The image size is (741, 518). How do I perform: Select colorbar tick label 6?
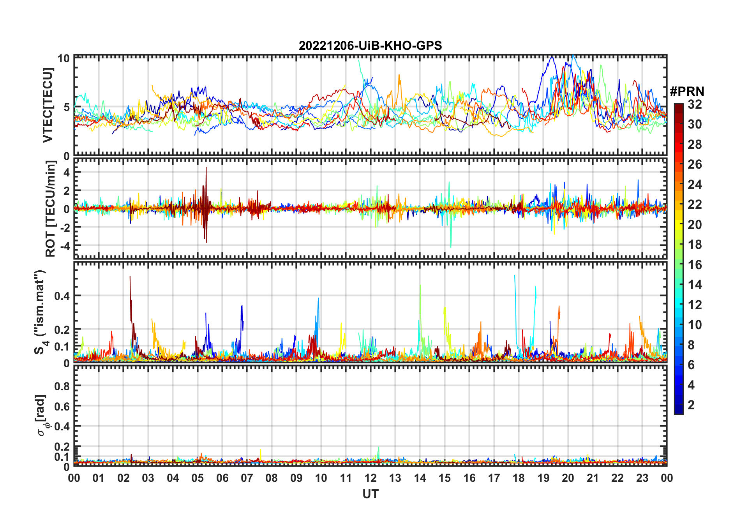691,365
